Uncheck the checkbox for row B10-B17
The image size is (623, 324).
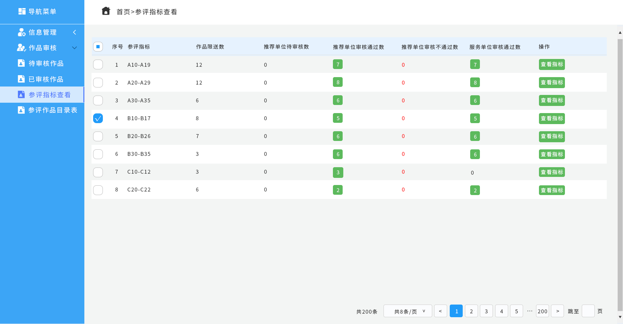click(98, 118)
